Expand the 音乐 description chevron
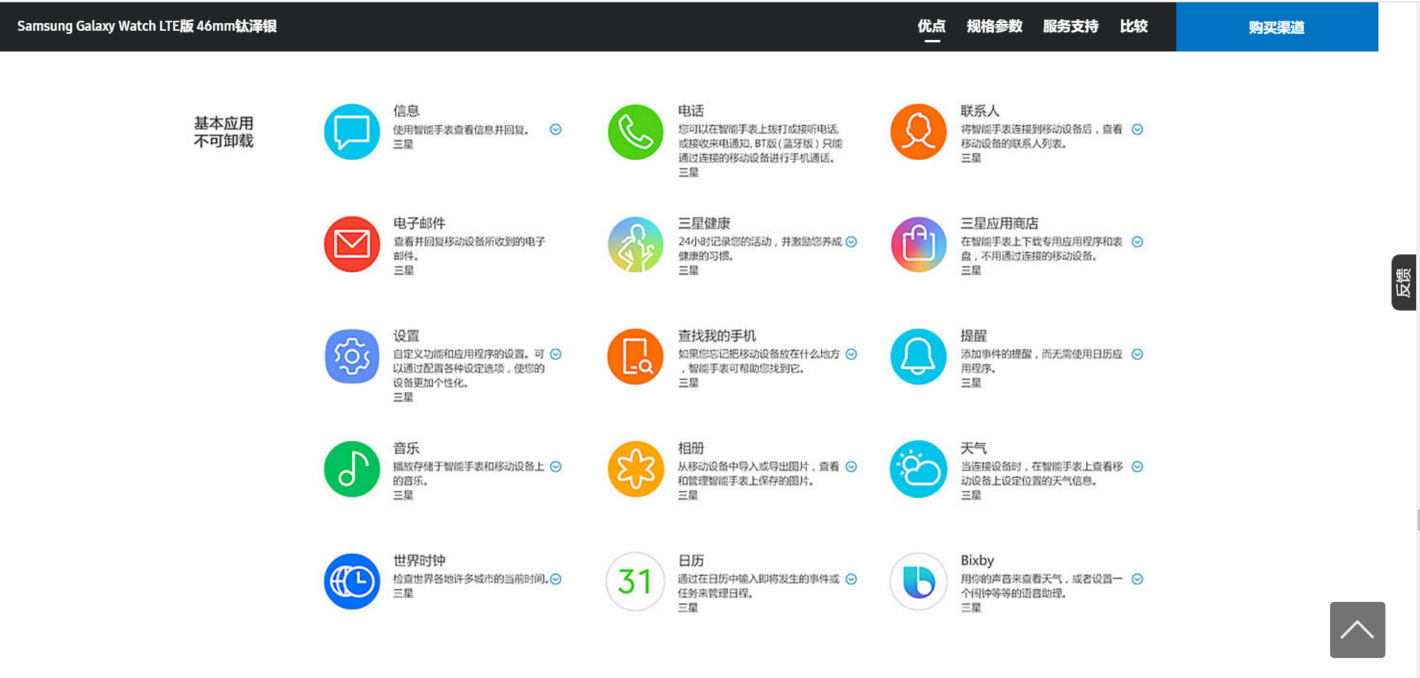The image size is (1420, 678). pyautogui.click(x=556, y=467)
